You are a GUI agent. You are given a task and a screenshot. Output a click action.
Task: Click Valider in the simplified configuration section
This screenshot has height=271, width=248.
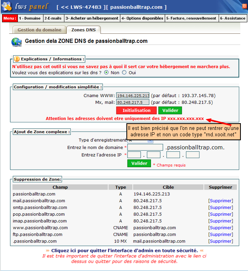pyautogui.click(x=170, y=110)
